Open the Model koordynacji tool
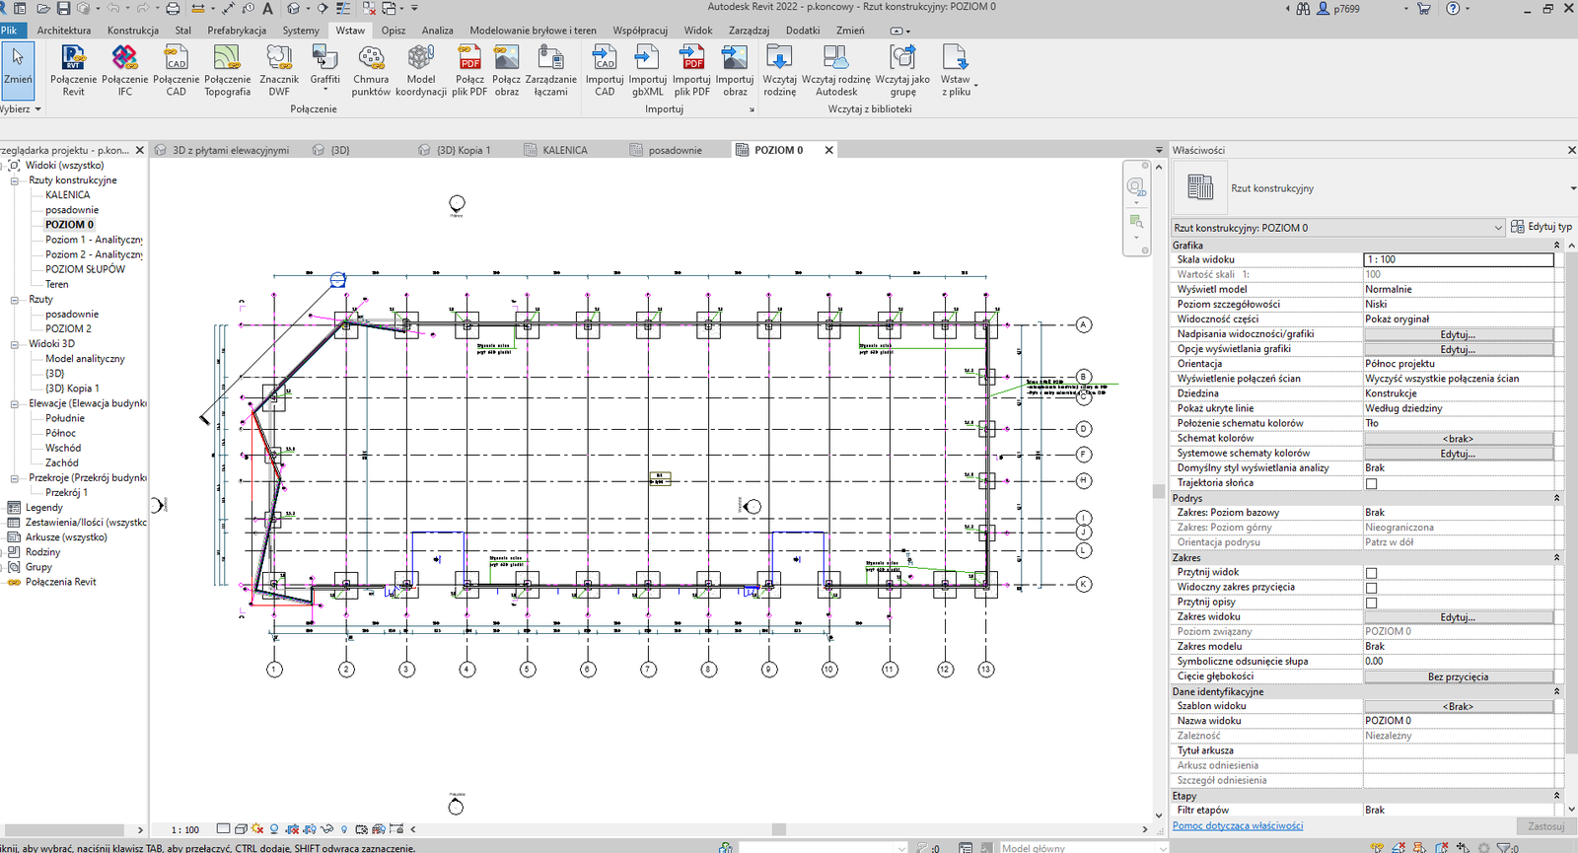Image resolution: width=1578 pixels, height=853 pixels. point(420,69)
